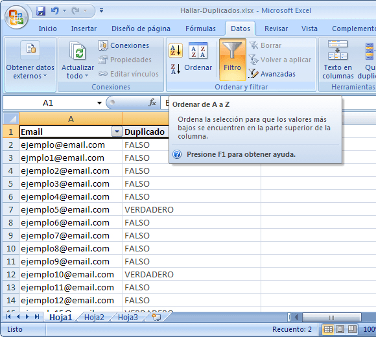Screen dimensions: 376x337
Task: Switch to Normal view icon
Action: (x=328, y=329)
